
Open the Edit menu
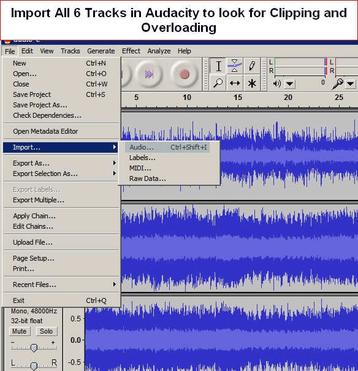click(27, 51)
